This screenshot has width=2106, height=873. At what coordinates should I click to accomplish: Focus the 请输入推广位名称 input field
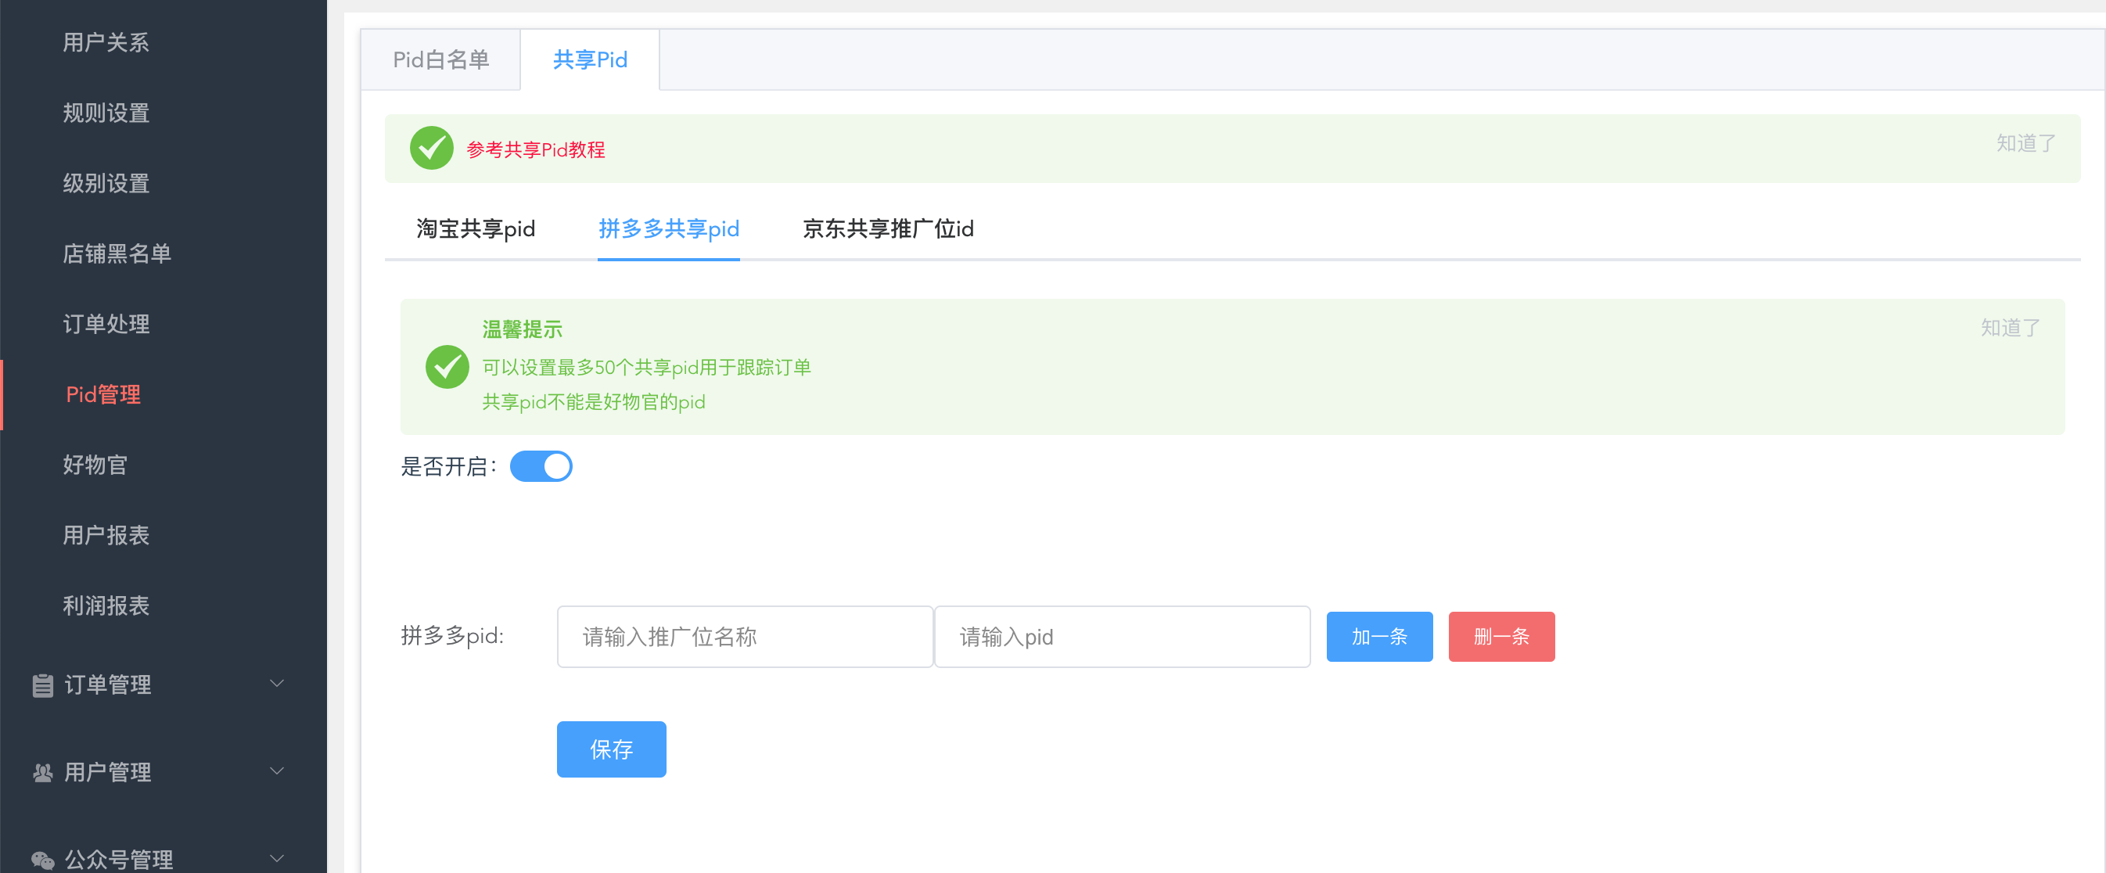click(x=744, y=637)
